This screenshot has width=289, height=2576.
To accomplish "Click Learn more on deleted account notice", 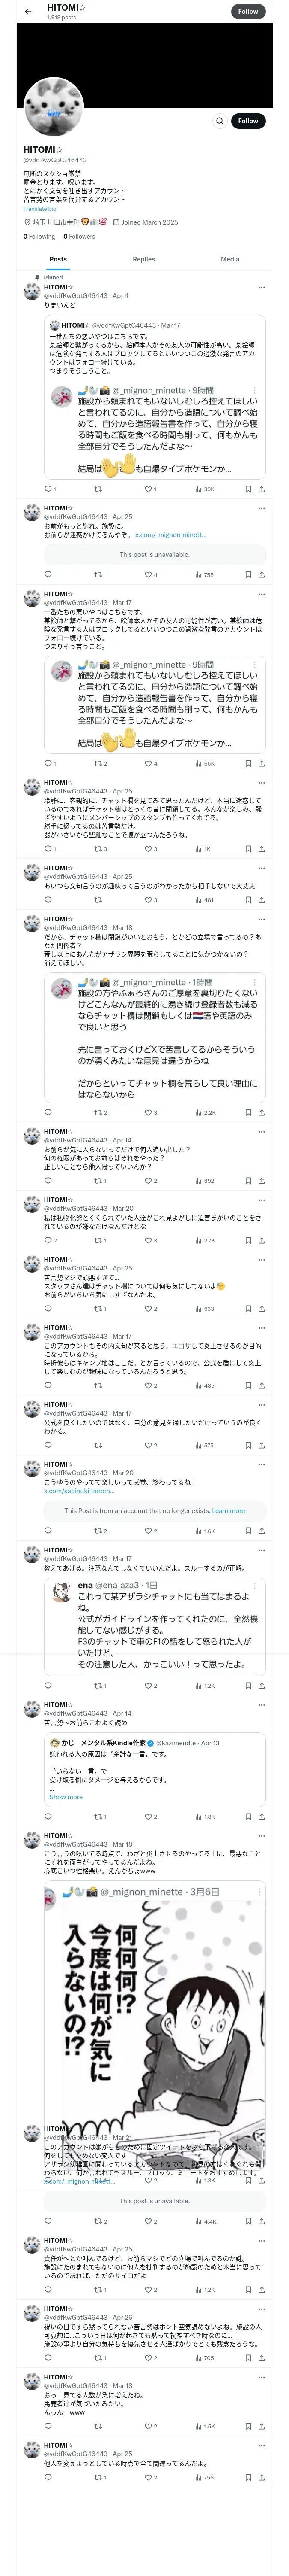I will (228, 1511).
